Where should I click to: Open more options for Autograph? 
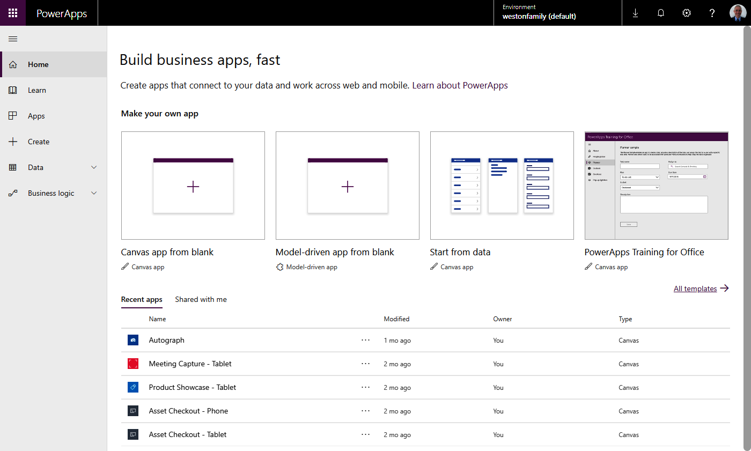[366, 340]
